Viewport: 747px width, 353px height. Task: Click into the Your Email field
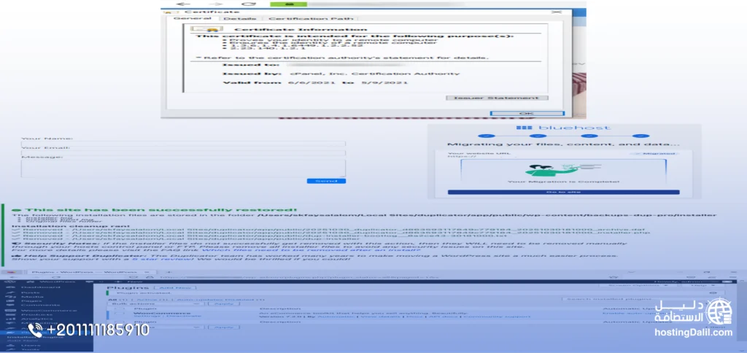click(x=183, y=152)
